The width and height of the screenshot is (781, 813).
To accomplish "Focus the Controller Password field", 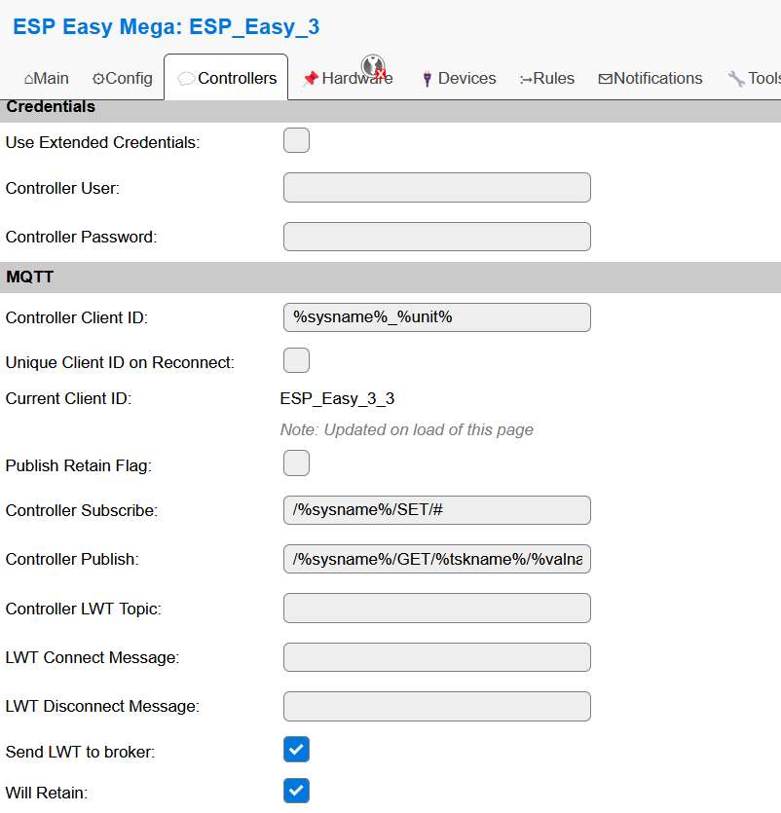I will 436,237.
